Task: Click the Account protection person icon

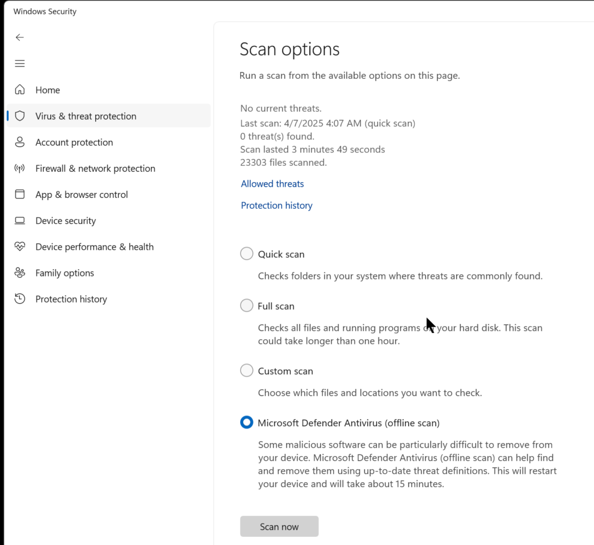Action: pos(20,142)
